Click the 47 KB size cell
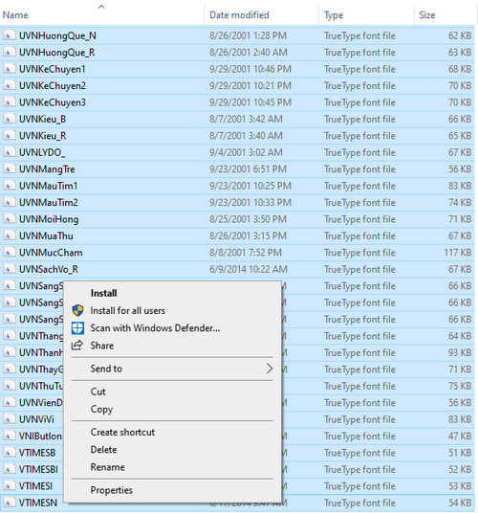 (x=460, y=437)
